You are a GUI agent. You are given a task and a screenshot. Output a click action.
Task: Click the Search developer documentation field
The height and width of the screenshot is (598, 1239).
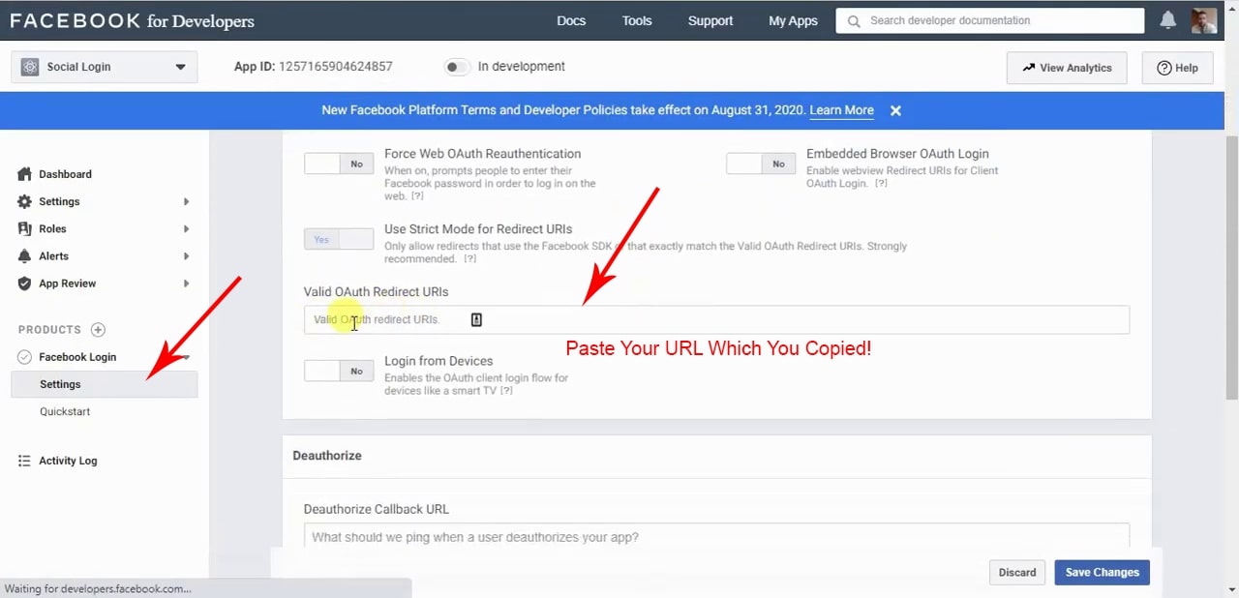pos(990,20)
